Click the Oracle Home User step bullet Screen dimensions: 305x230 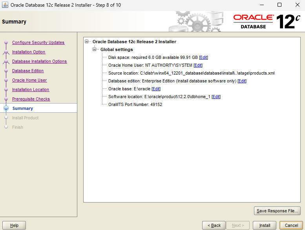(6, 80)
